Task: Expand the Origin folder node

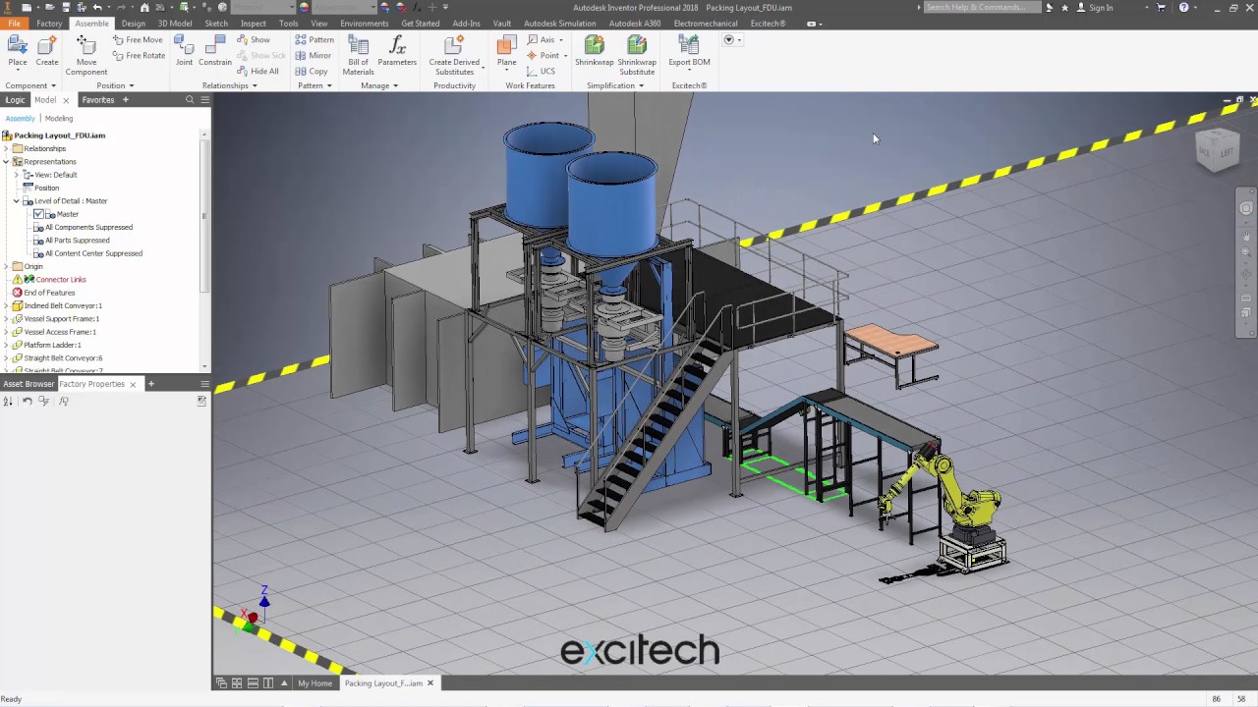Action: coord(6,266)
